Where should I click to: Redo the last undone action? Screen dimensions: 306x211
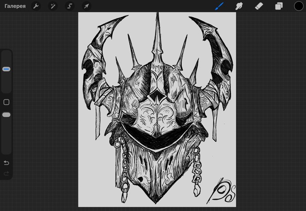(x=6, y=173)
